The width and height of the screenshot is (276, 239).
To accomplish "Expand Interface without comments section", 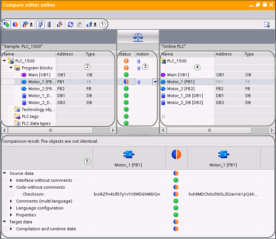I will click(x=11, y=180).
